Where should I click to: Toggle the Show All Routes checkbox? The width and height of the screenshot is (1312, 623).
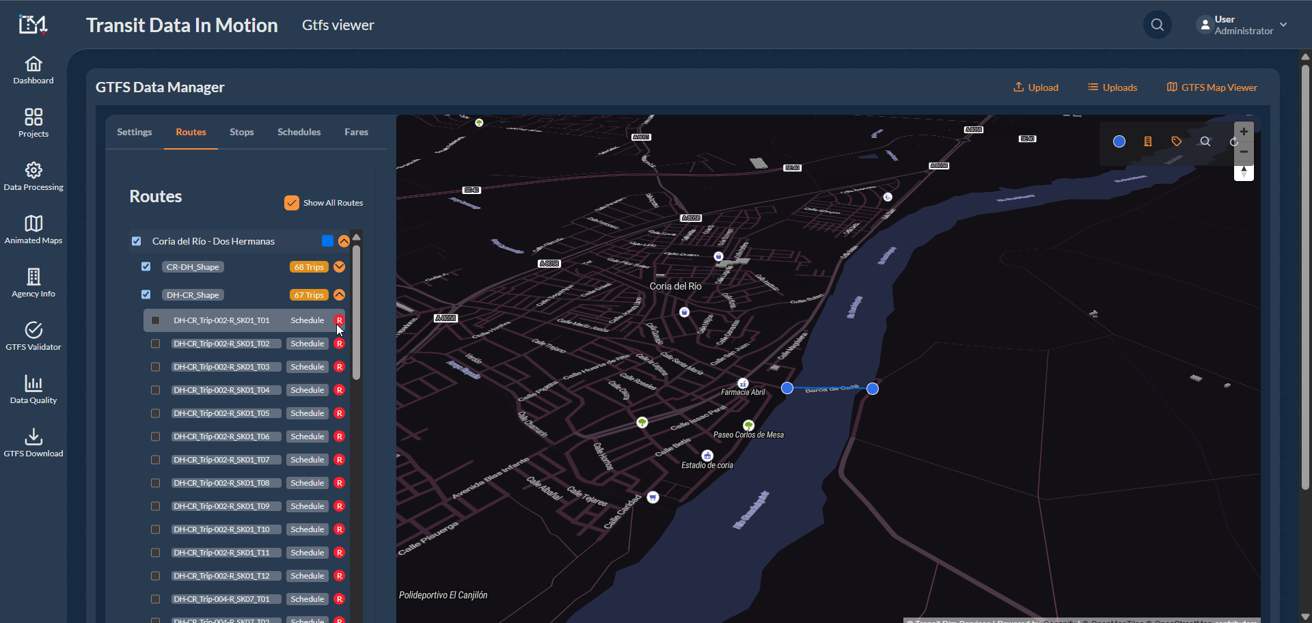[x=292, y=203]
